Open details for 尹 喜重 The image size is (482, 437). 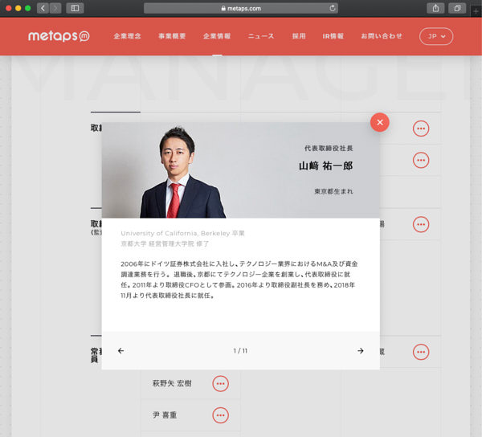point(220,415)
